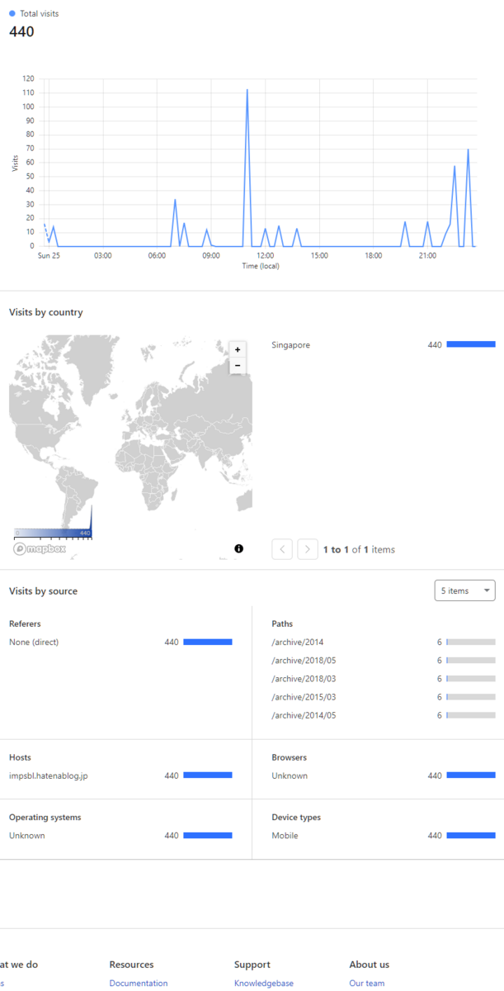Zoom in on the map with plus icon
This screenshot has width=504, height=991.
(238, 349)
